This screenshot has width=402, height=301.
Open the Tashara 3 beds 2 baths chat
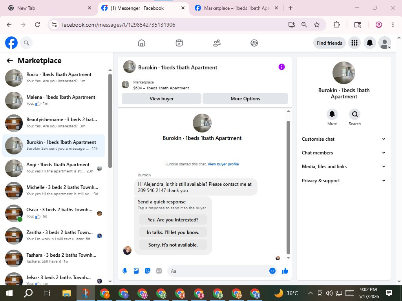tap(53, 258)
